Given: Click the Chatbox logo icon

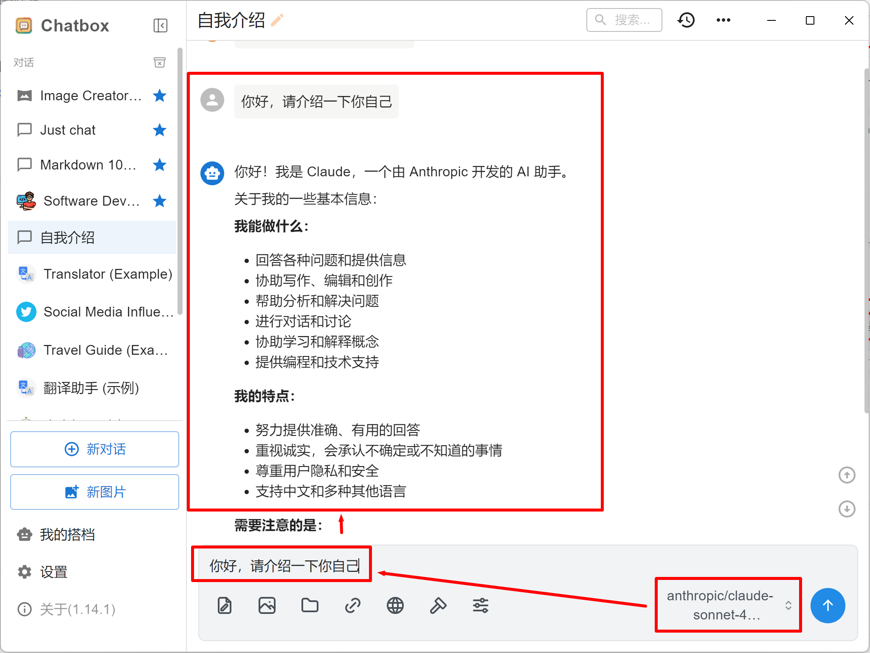Looking at the screenshot, I should [x=24, y=25].
